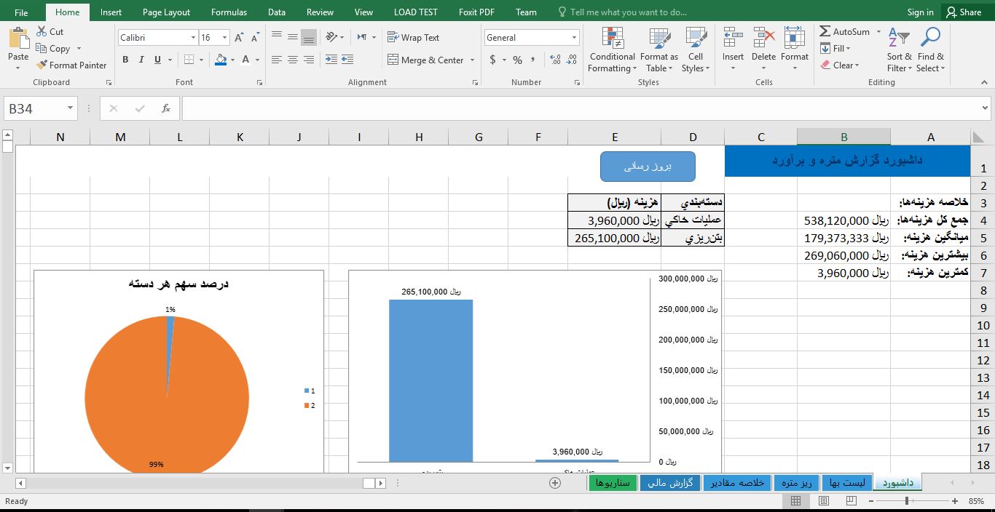Click the zoom slider handle
The height and width of the screenshot is (512, 995).
[907, 501]
